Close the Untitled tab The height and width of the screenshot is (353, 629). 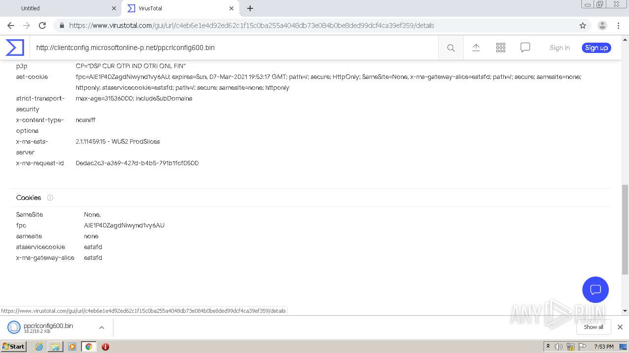point(114,8)
